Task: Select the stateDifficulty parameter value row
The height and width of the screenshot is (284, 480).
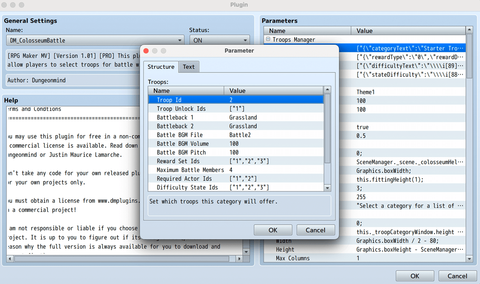Action: [410, 74]
